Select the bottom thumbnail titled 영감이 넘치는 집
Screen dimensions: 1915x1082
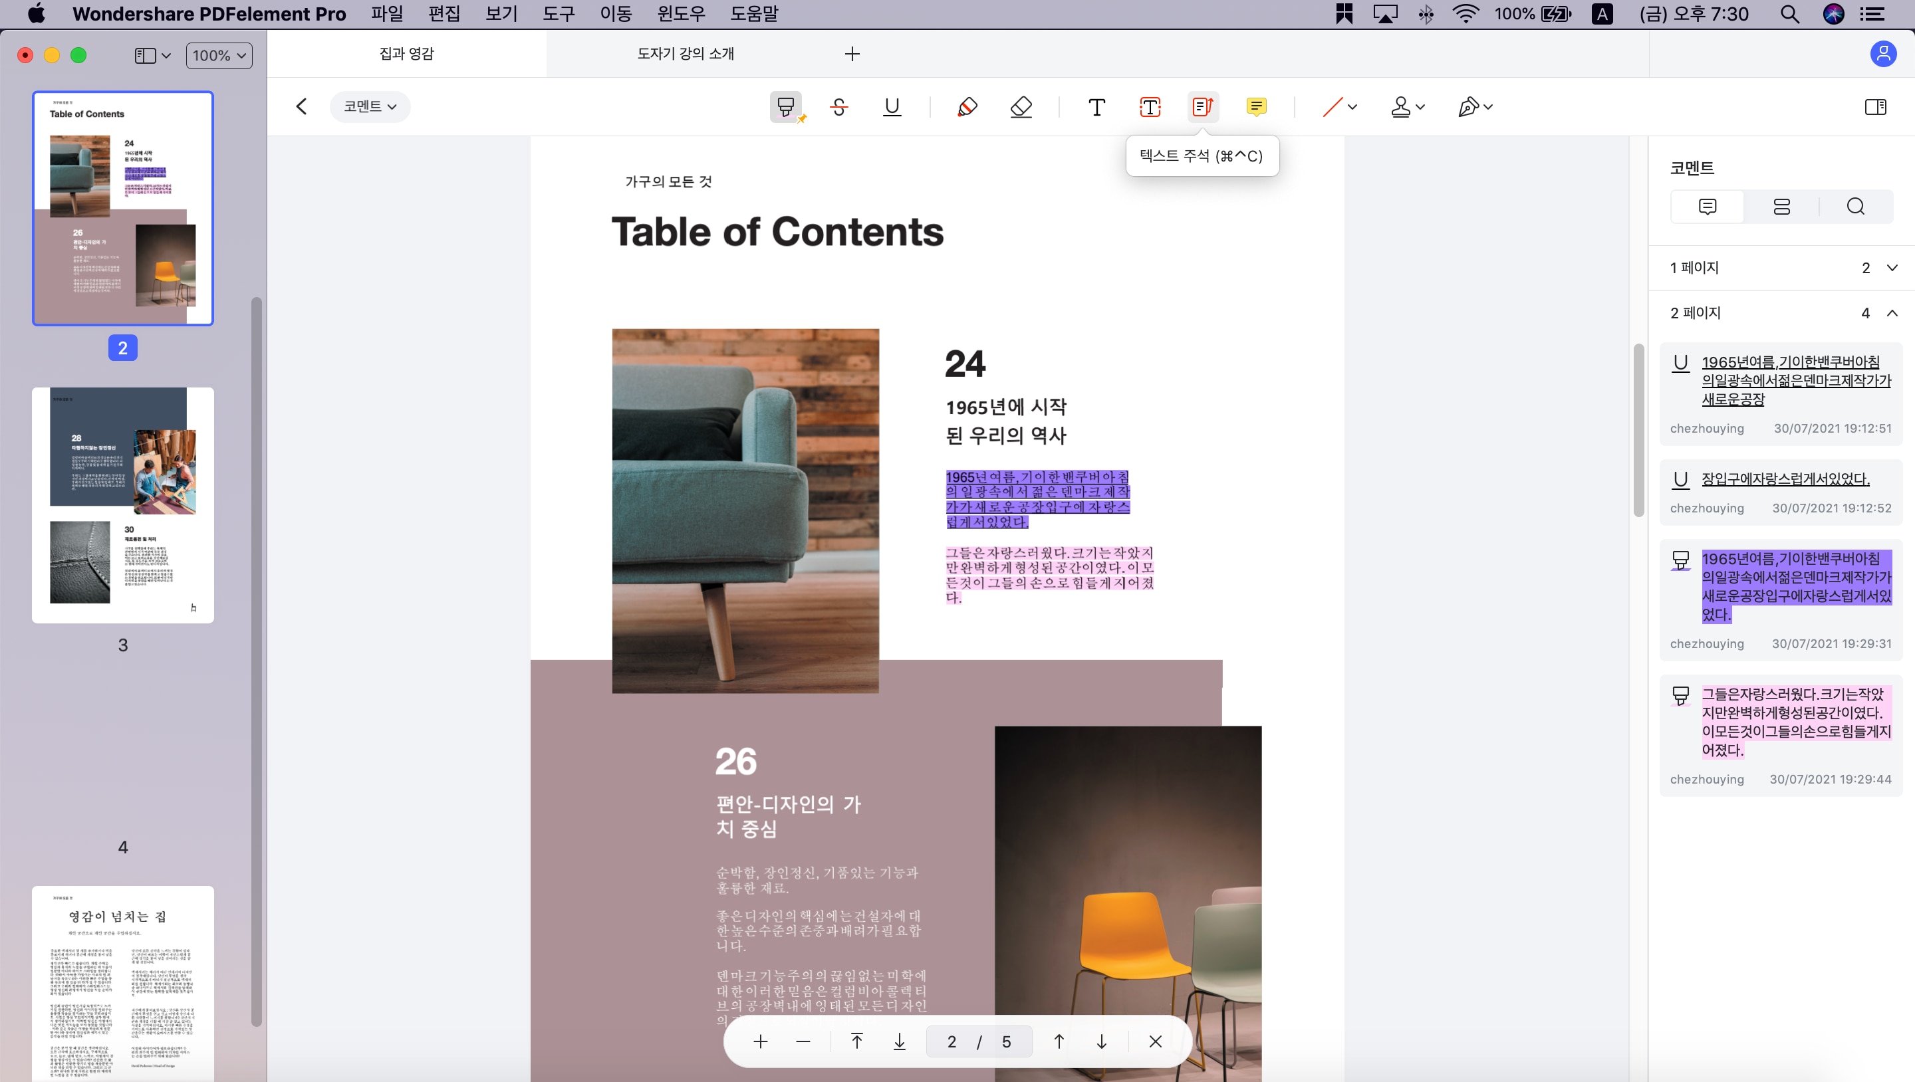[122, 983]
